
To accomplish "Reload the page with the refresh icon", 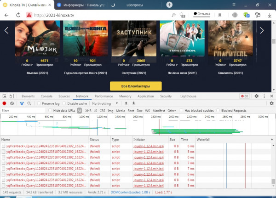I will (18, 15).
